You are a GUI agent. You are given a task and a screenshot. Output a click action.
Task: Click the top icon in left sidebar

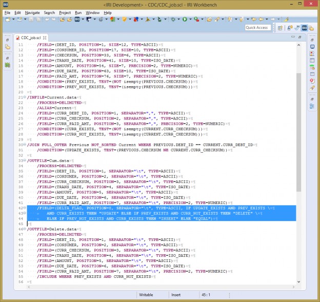[8, 47]
